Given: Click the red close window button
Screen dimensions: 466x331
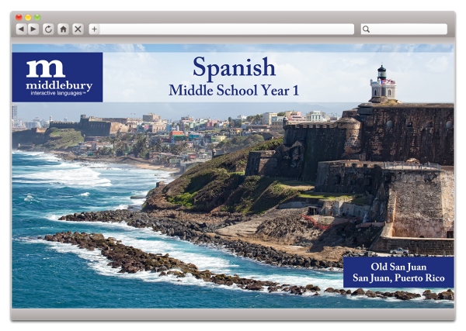Looking at the screenshot, I should 19,17.
